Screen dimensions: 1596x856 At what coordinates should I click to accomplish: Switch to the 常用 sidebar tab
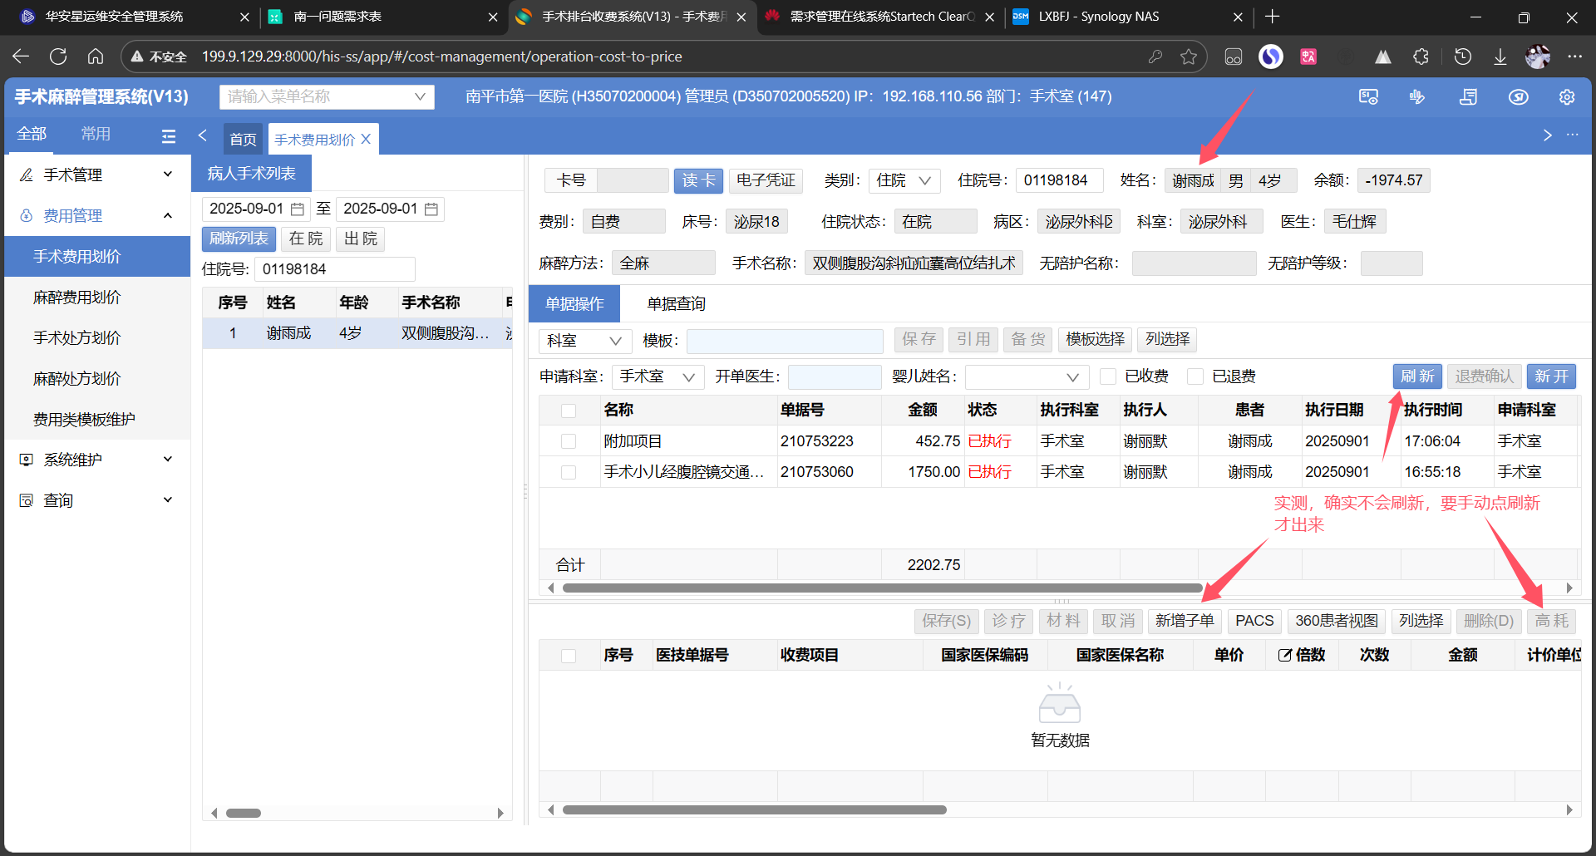[x=96, y=134]
